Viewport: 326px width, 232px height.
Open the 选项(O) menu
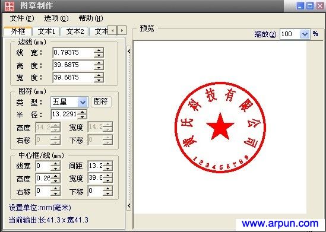coord(56,18)
